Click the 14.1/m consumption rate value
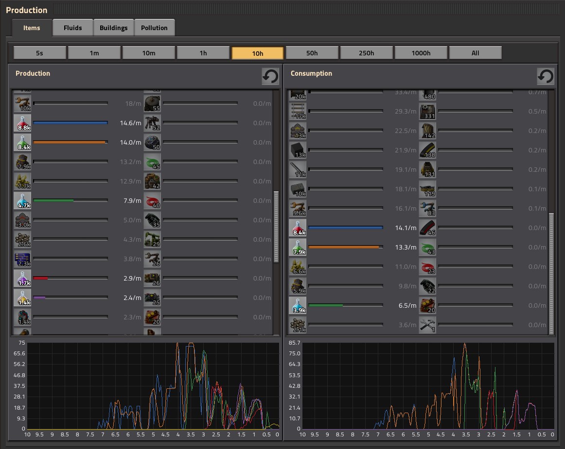Image resolution: width=565 pixels, height=449 pixels. [406, 228]
